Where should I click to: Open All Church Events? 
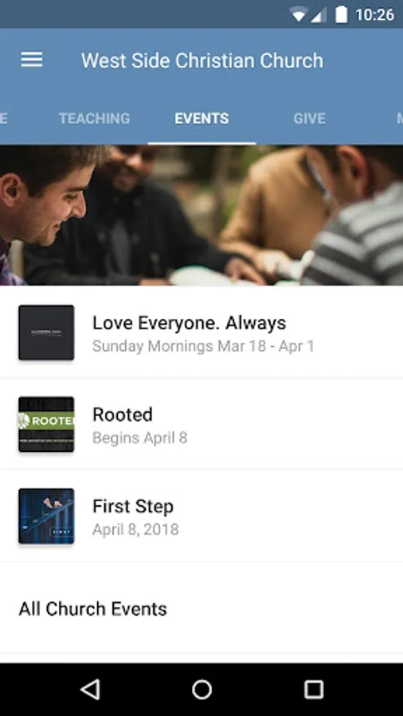pyautogui.click(x=201, y=609)
